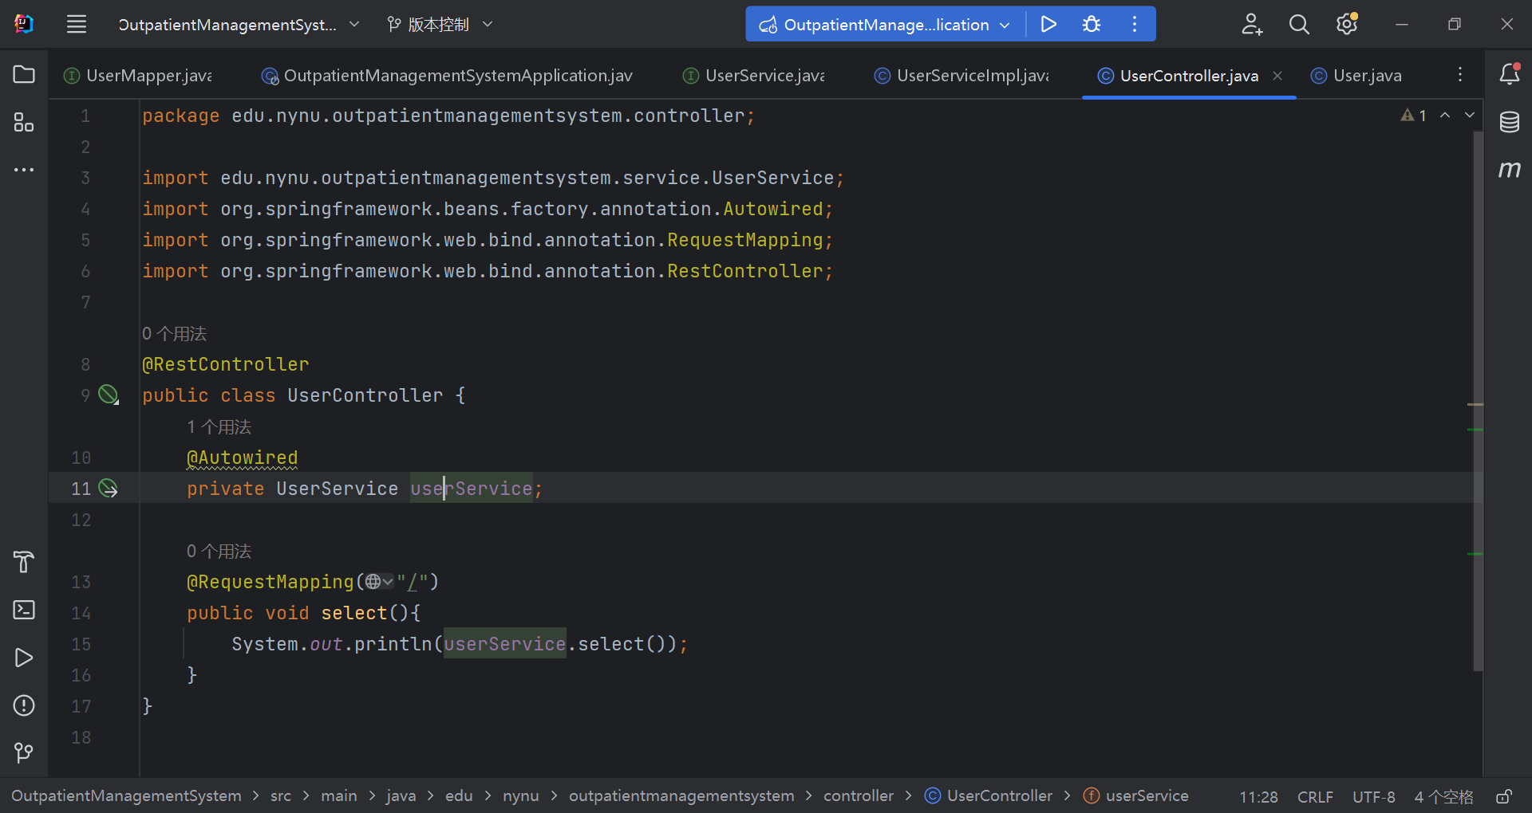Open the Notifications bell
1532x813 pixels.
pos(1509,74)
